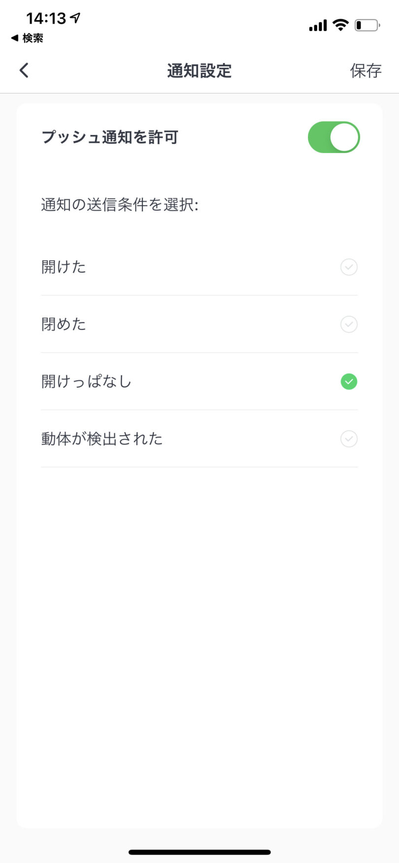
Task: Select the 動体が検出された row label
Action: [x=101, y=439]
